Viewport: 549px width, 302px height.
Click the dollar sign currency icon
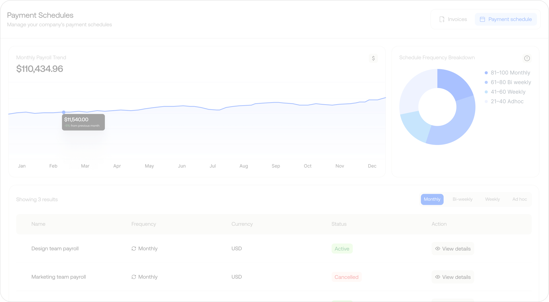373,58
